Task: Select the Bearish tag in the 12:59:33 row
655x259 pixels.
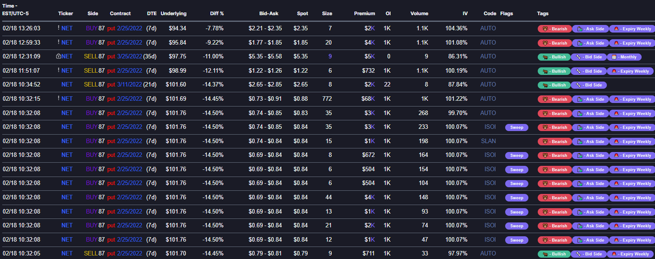Action: (x=553, y=43)
